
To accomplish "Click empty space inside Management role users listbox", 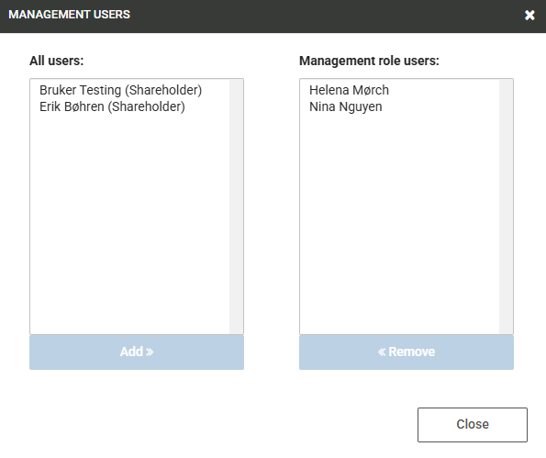I will (399, 223).
